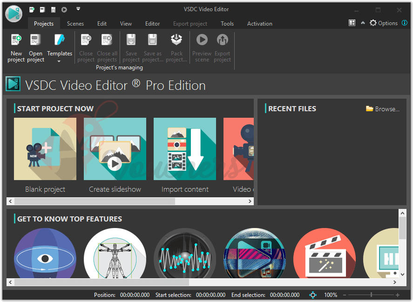Open the quick access toolbar customization chevron
This screenshot has height=302, width=413.
click(78, 8)
